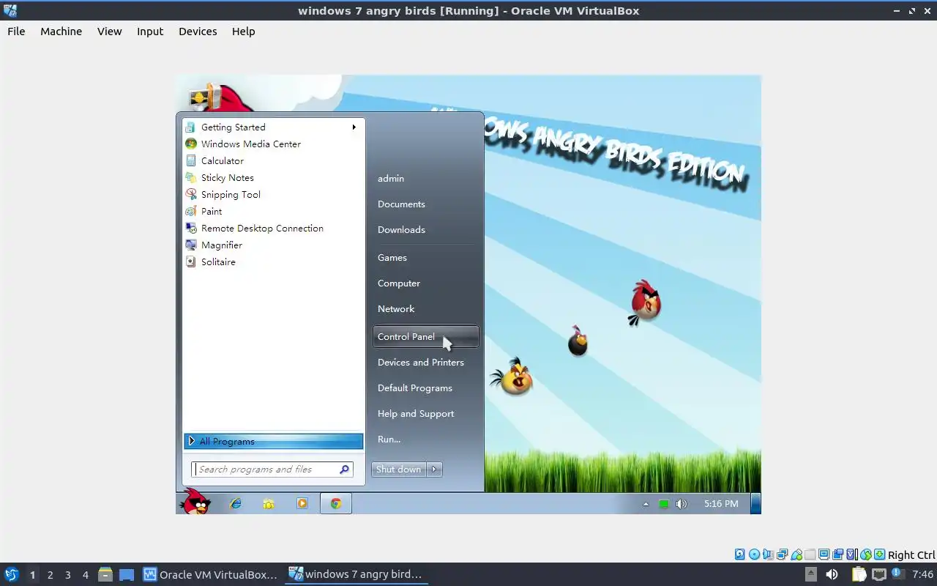Open Default Programs
The height and width of the screenshot is (586, 937).
425,387
